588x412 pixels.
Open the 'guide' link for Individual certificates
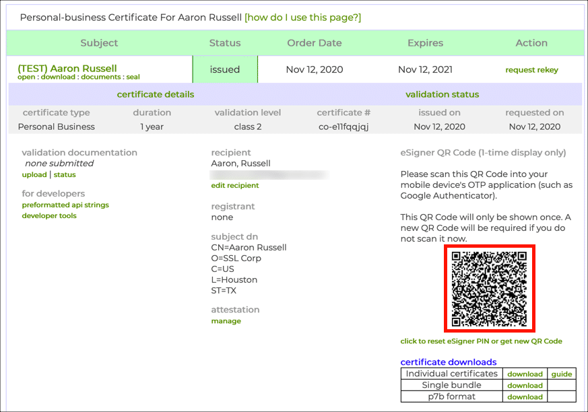(561, 374)
